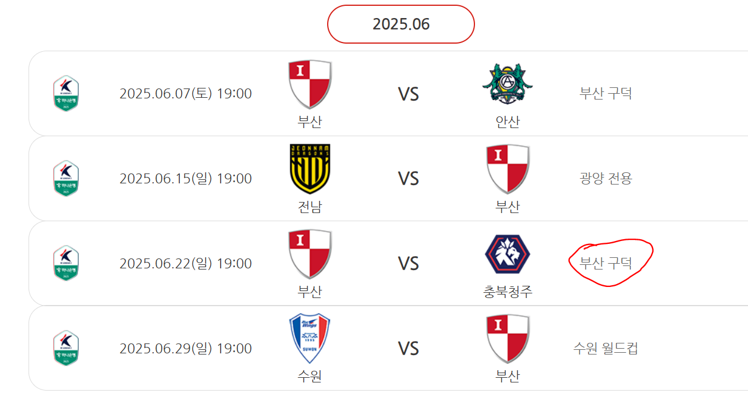This screenshot has width=748, height=397.
Task: Click Busan crest in June 22 match
Action: coord(310,254)
